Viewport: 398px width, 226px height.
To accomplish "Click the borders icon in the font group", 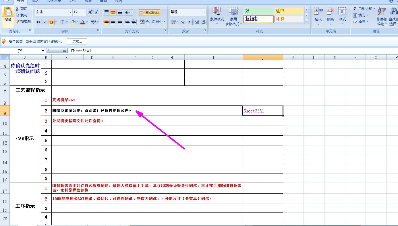I will click(x=62, y=22).
